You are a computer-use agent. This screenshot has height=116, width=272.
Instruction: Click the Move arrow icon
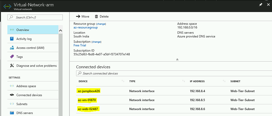(78, 16)
